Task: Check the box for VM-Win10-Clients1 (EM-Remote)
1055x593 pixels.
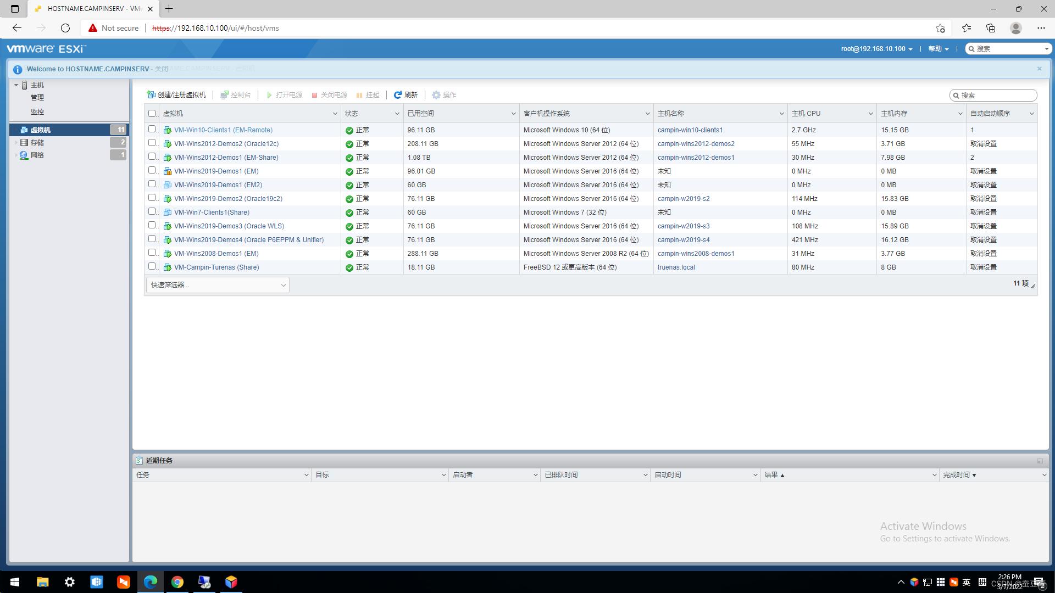Action: click(152, 129)
